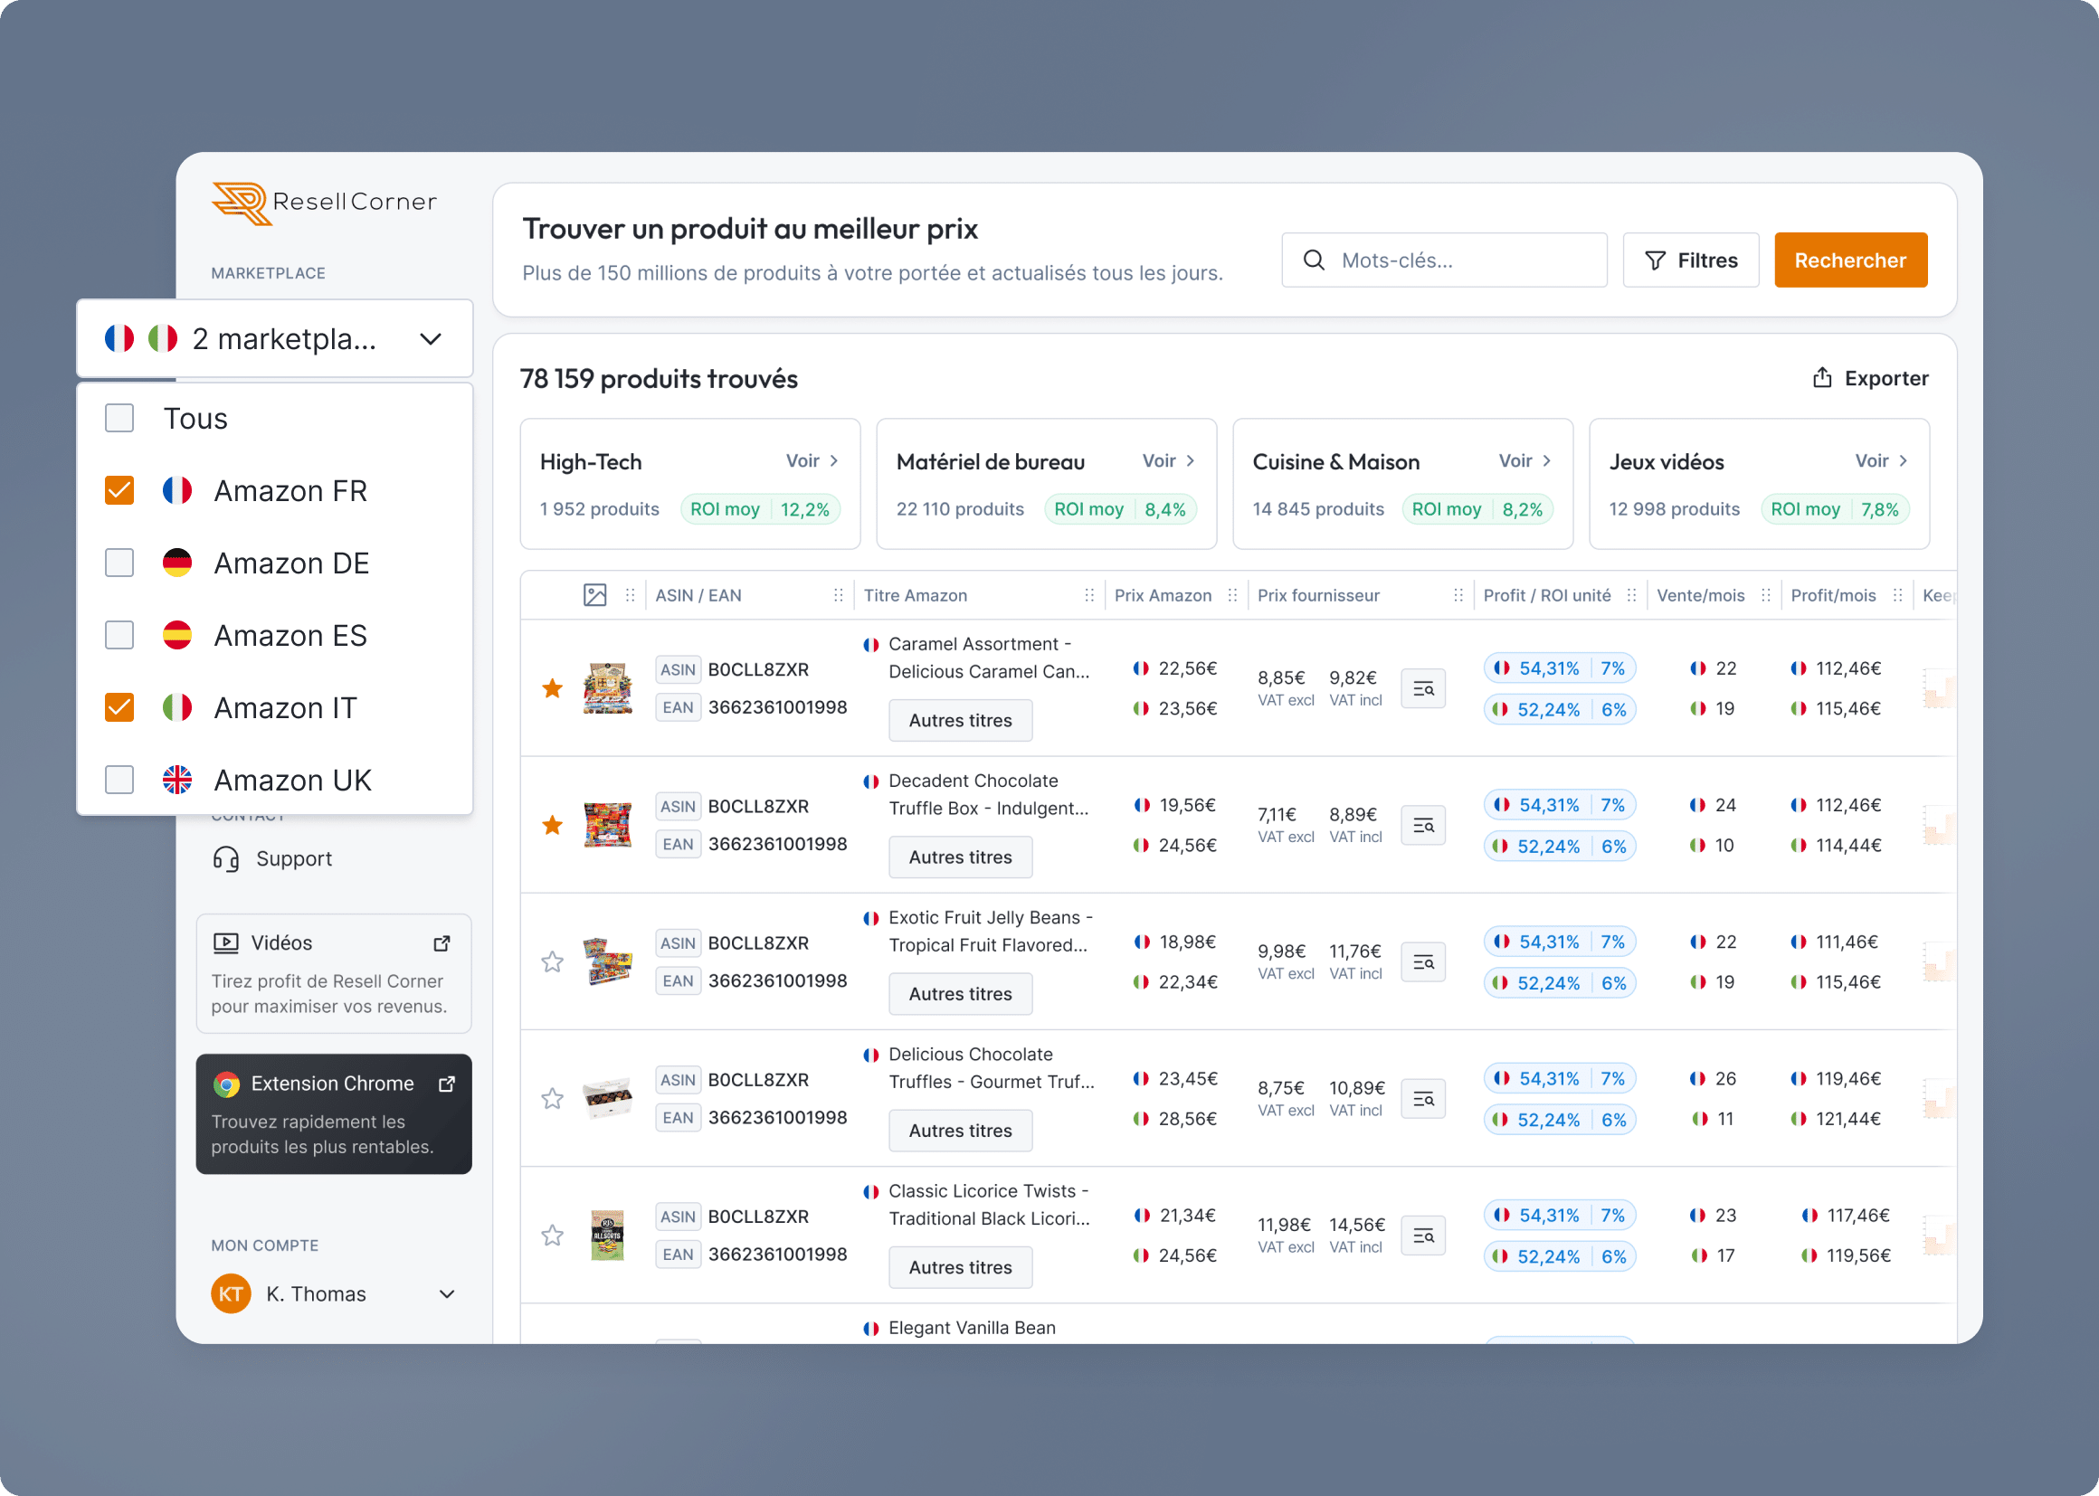The image size is (2099, 1496).
Task: Show Autres titres for Classic Licorice Twists
Action: click(x=960, y=1267)
